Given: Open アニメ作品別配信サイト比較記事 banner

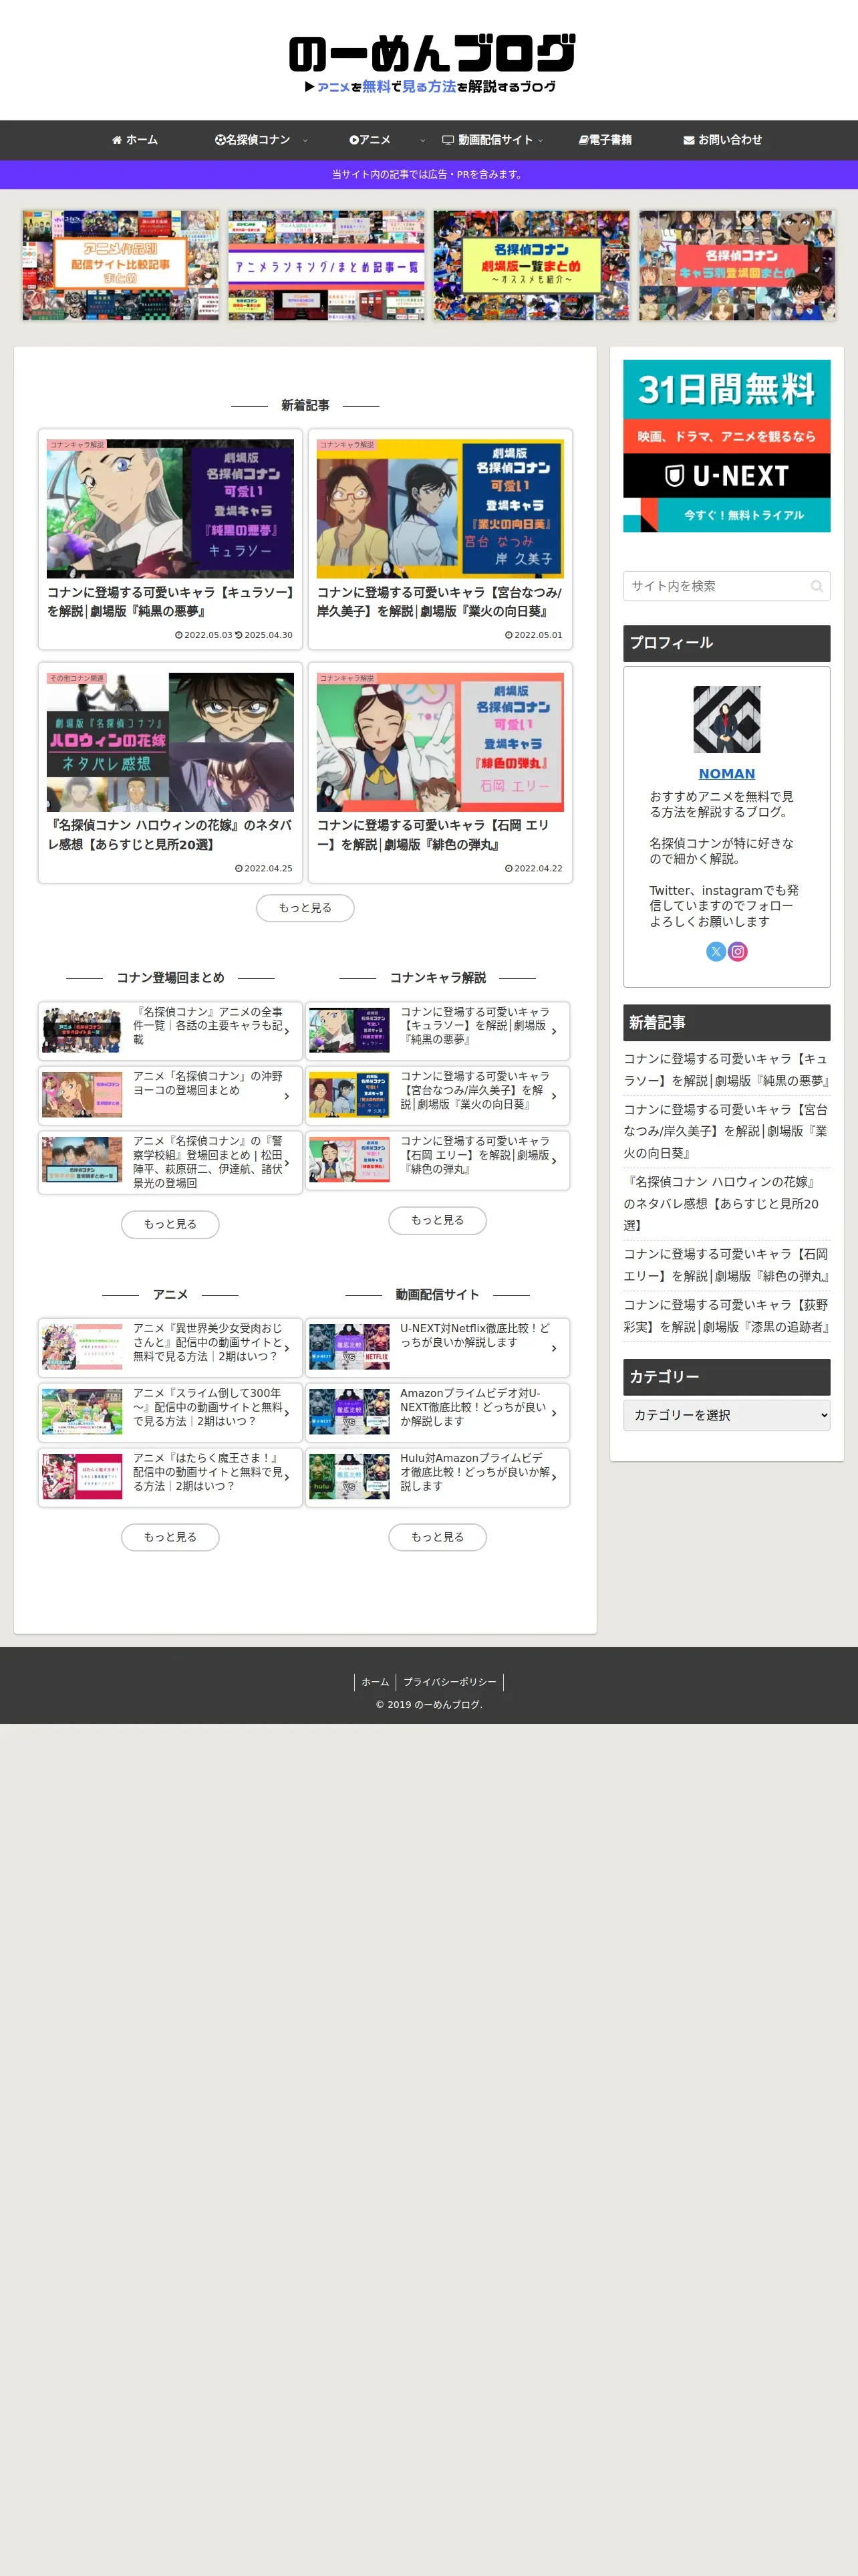Looking at the screenshot, I should click(121, 265).
